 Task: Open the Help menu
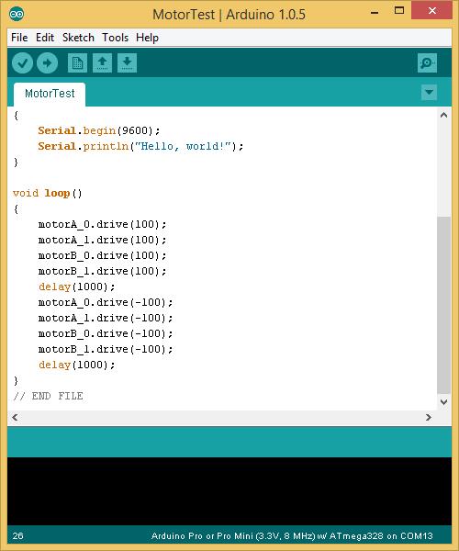pyautogui.click(x=147, y=38)
